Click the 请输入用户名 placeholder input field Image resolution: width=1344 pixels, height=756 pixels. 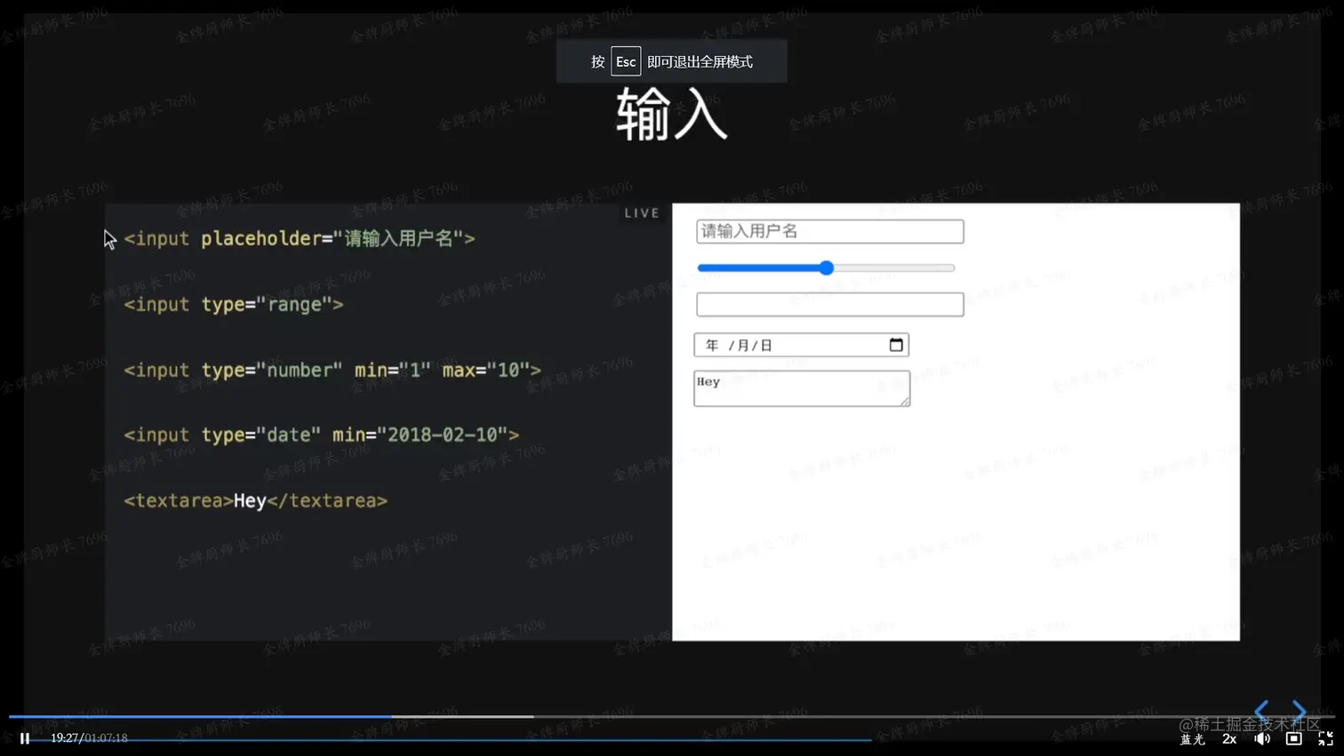(829, 231)
